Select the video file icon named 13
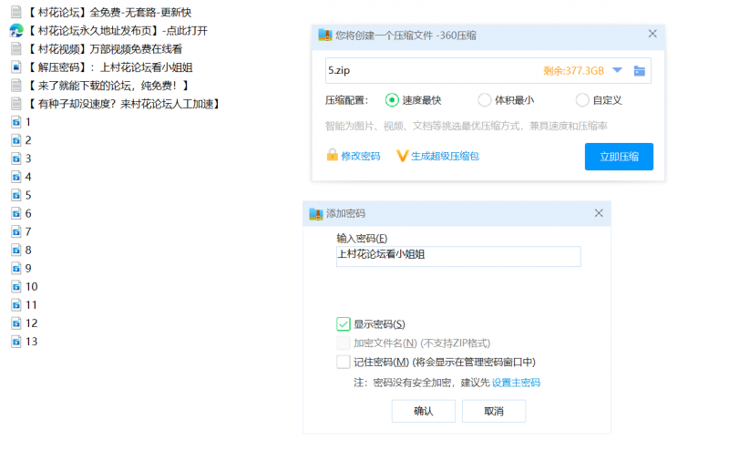729x450 pixels. click(15, 342)
